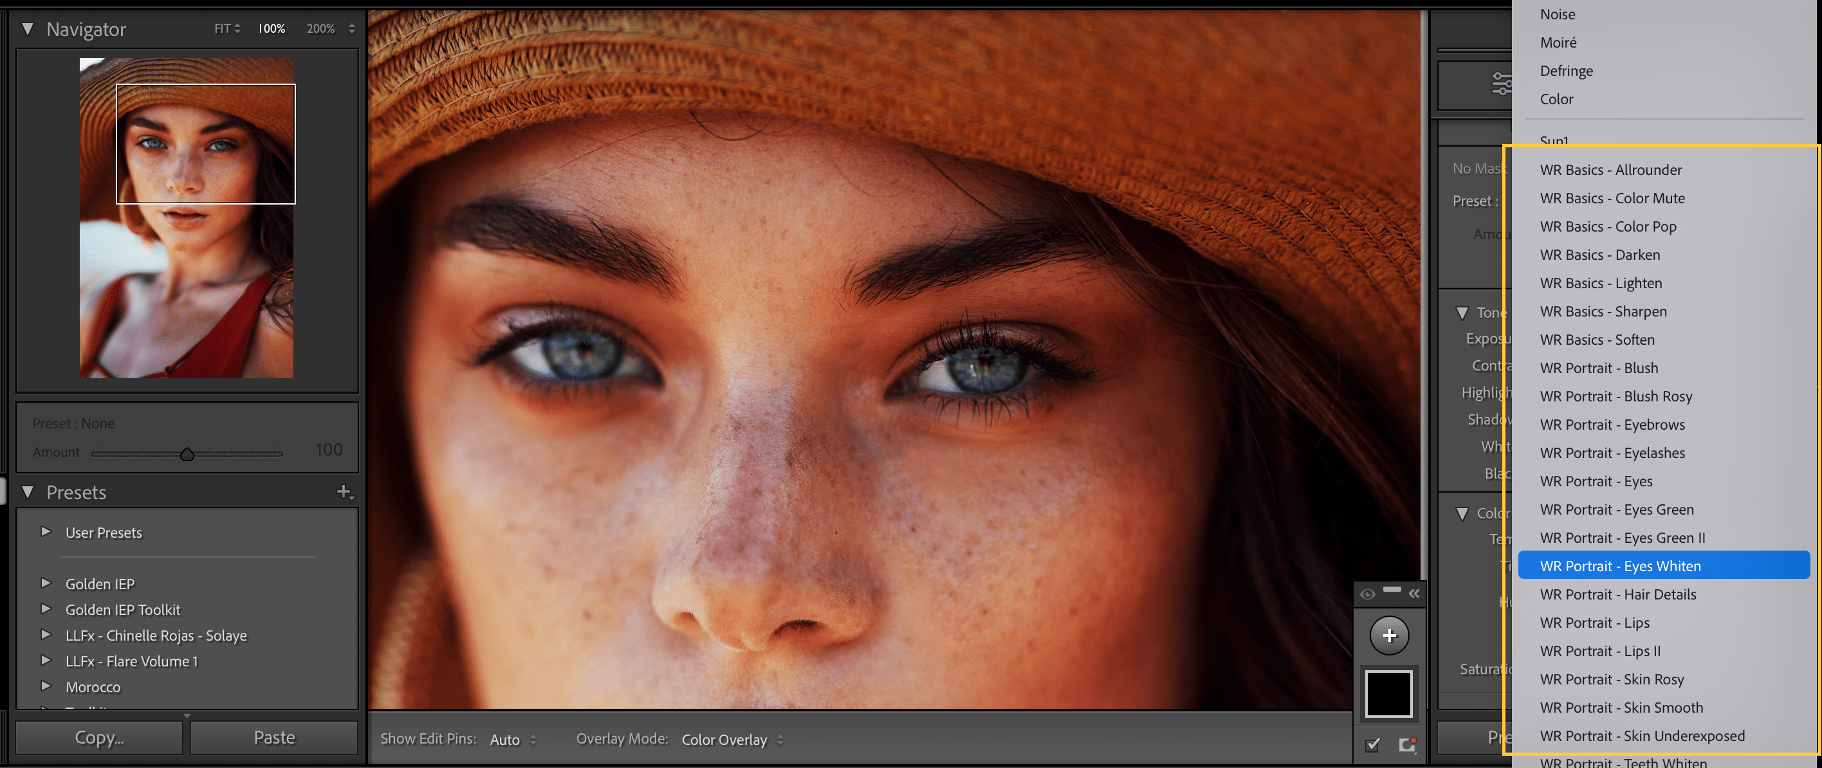This screenshot has height=768, width=1822.
Task: Choose WR Basics - Sharpen menu item
Action: pos(1603,311)
